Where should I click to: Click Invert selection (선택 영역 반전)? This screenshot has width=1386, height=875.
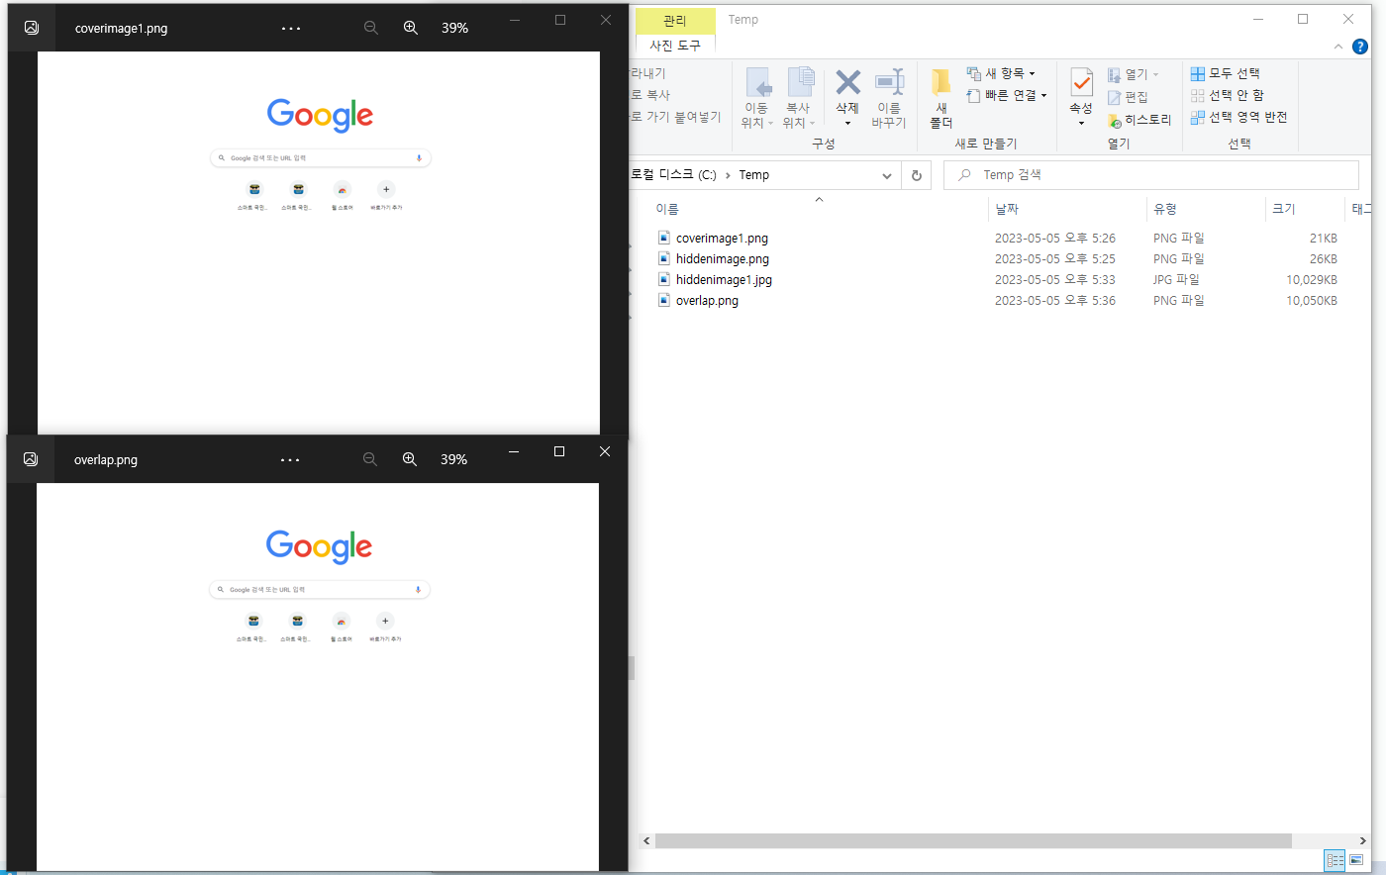[1238, 117]
